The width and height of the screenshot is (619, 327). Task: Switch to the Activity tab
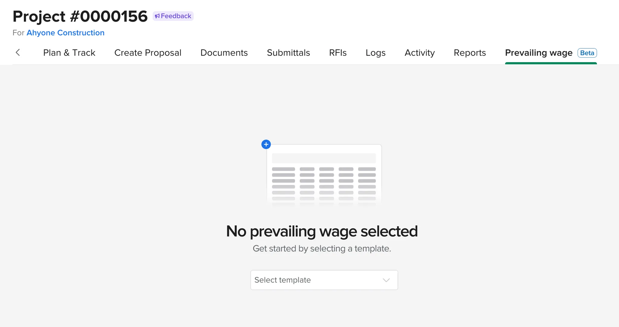pos(420,53)
